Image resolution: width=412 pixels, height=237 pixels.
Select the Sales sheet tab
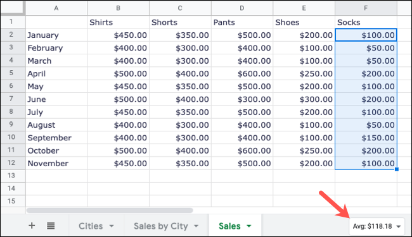(x=229, y=226)
